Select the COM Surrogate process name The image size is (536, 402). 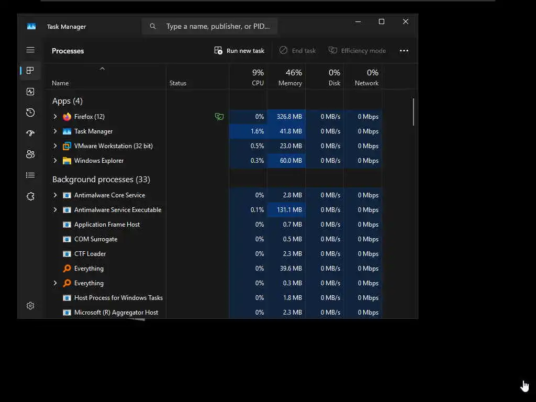96,239
